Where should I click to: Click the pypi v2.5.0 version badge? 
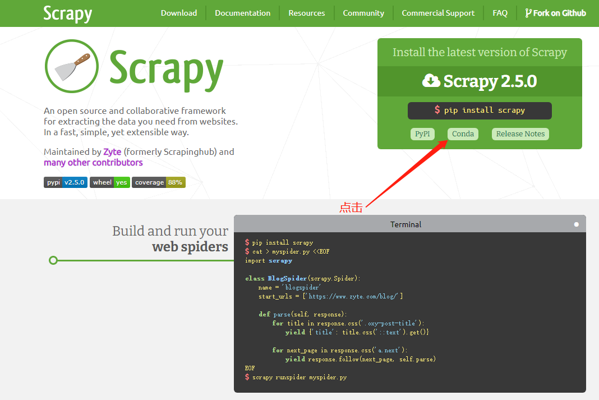coord(66,182)
